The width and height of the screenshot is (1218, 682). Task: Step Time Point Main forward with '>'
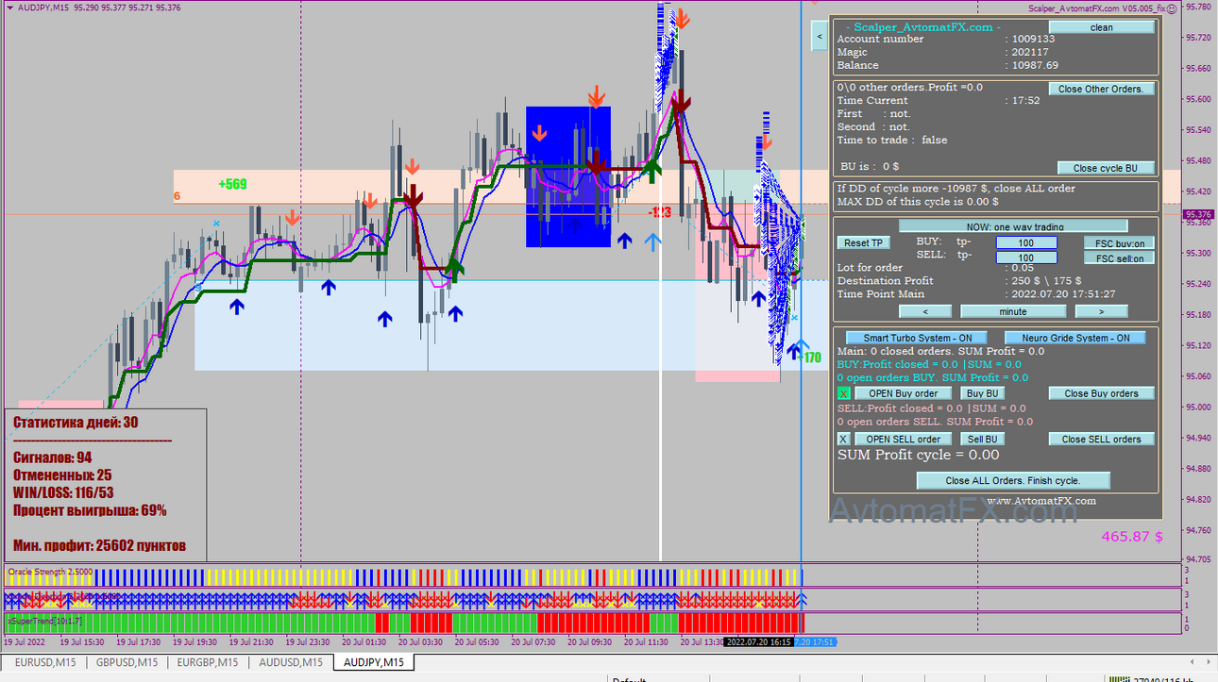pos(1101,311)
